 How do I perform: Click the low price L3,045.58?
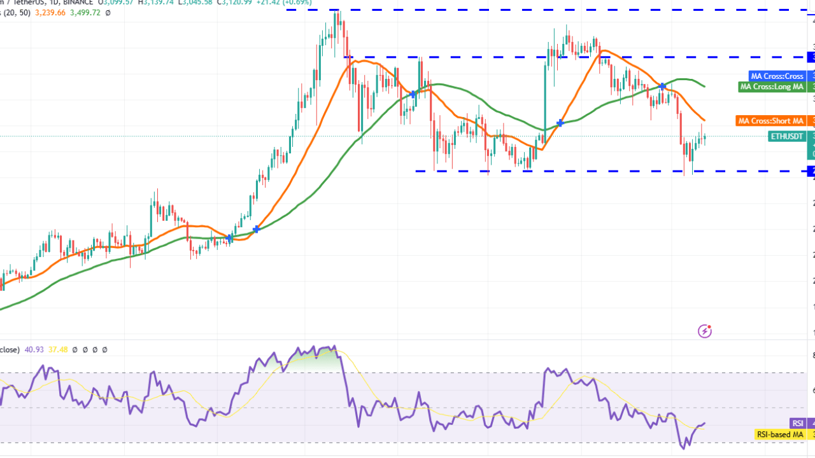point(195,3)
